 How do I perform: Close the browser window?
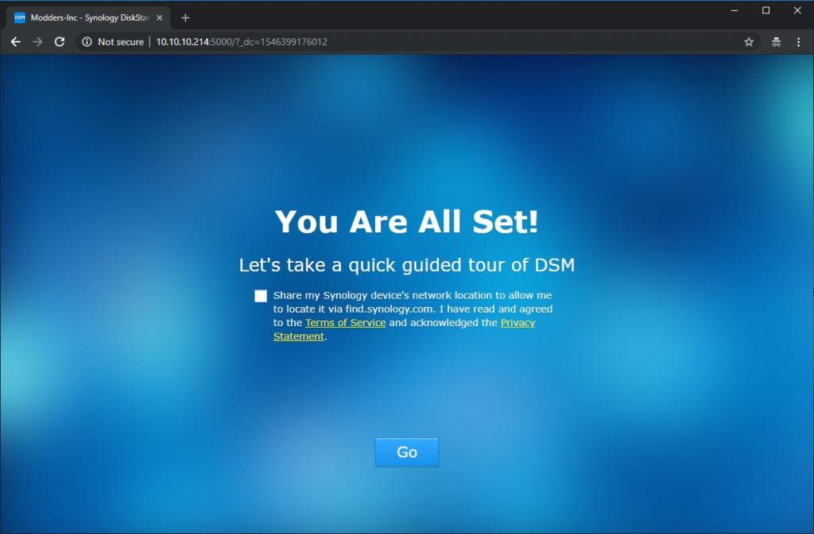[x=797, y=10]
